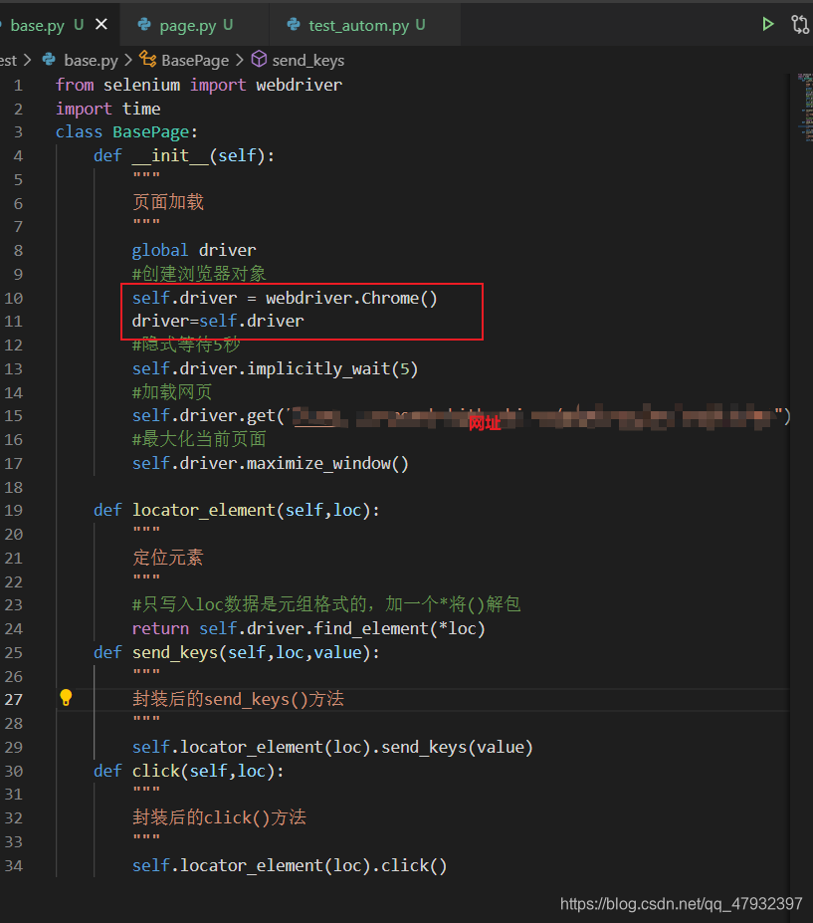Open the lightbulb quick fix on line 27
813x923 pixels.
66,698
